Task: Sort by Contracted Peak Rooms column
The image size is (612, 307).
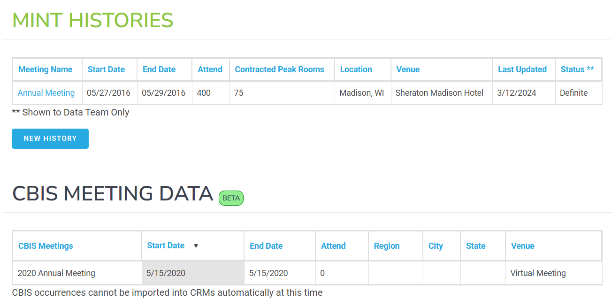Action: 279,69
